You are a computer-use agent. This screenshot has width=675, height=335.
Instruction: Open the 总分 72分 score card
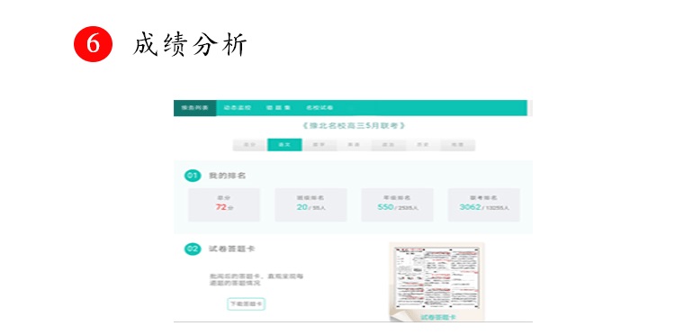[x=224, y=205]
